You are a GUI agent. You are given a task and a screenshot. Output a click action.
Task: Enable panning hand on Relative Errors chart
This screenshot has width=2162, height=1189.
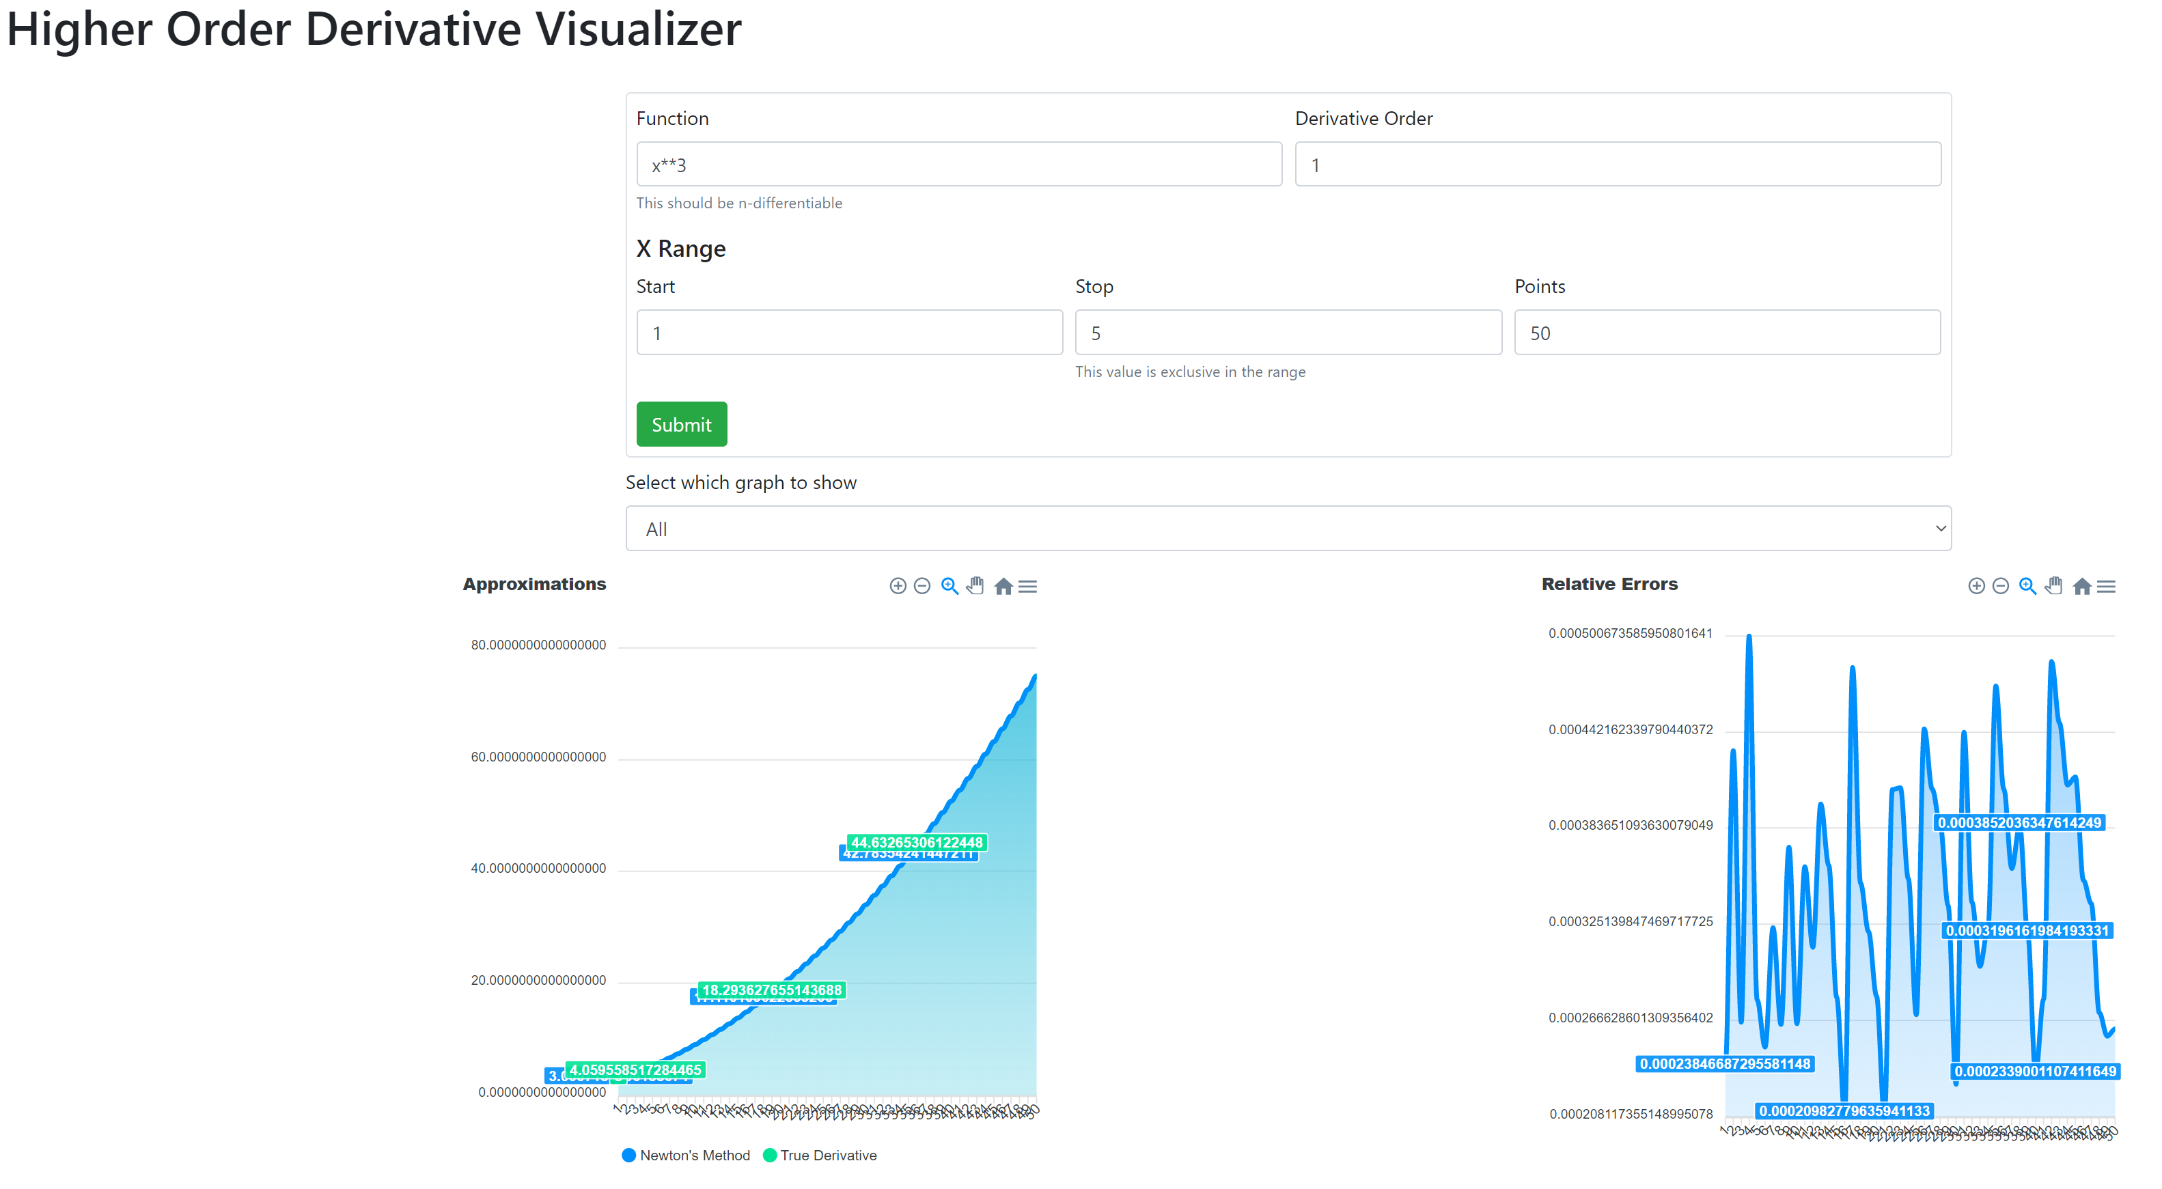2054,587
